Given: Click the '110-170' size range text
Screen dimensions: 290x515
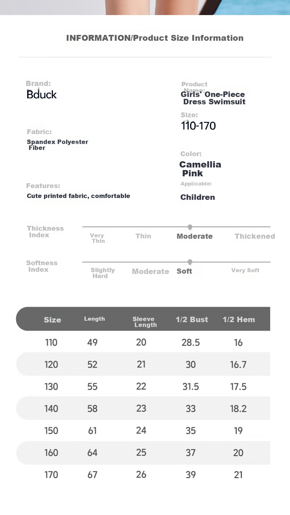Looking at the screenshot, I should [198, 126].
